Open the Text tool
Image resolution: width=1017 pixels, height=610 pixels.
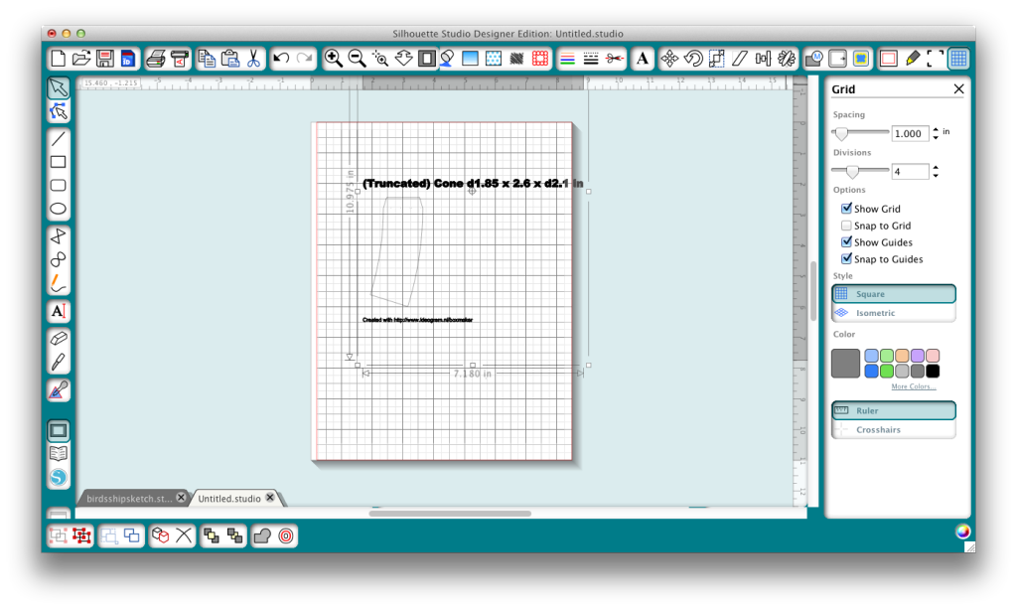(x=58, y=312)
